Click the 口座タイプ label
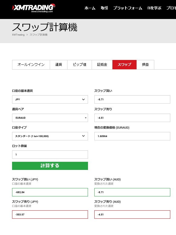Screen dimensions: 176x235 coord(19,127)
